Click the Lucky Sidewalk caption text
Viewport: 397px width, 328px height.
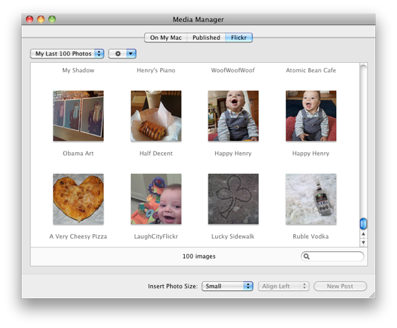click(233, 236)
